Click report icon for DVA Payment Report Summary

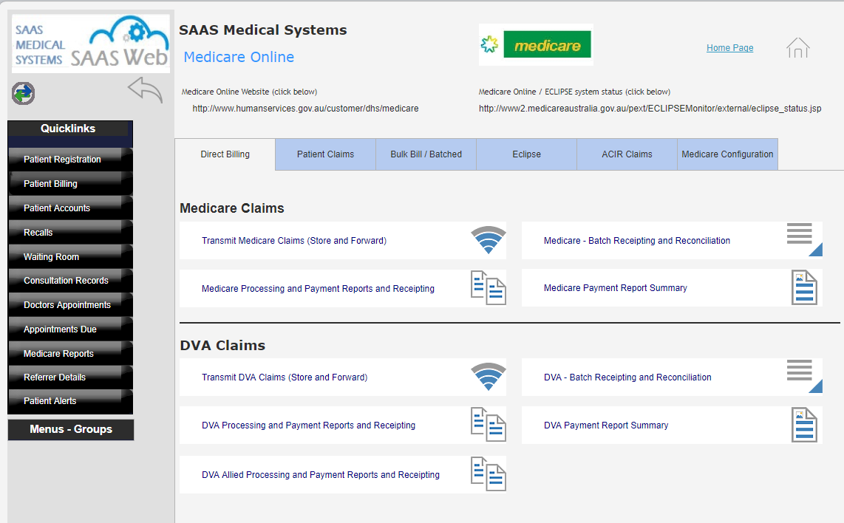(x=804, y=425)
